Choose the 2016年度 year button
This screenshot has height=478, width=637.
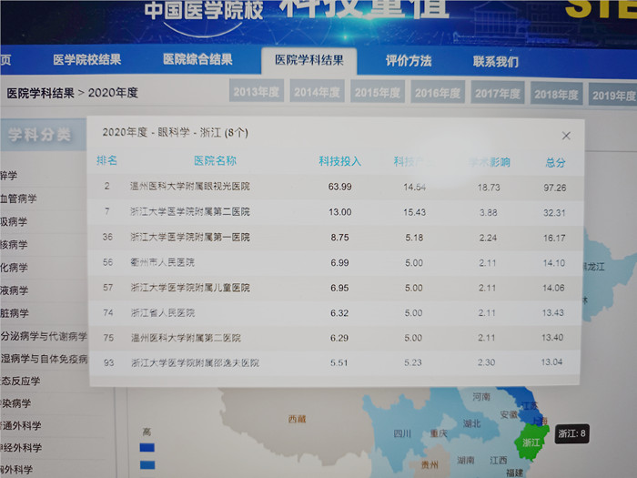click(438, 93)
